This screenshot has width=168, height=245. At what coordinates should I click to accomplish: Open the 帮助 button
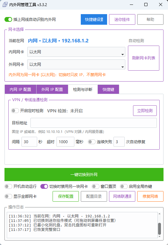click(x=150, y=20)
